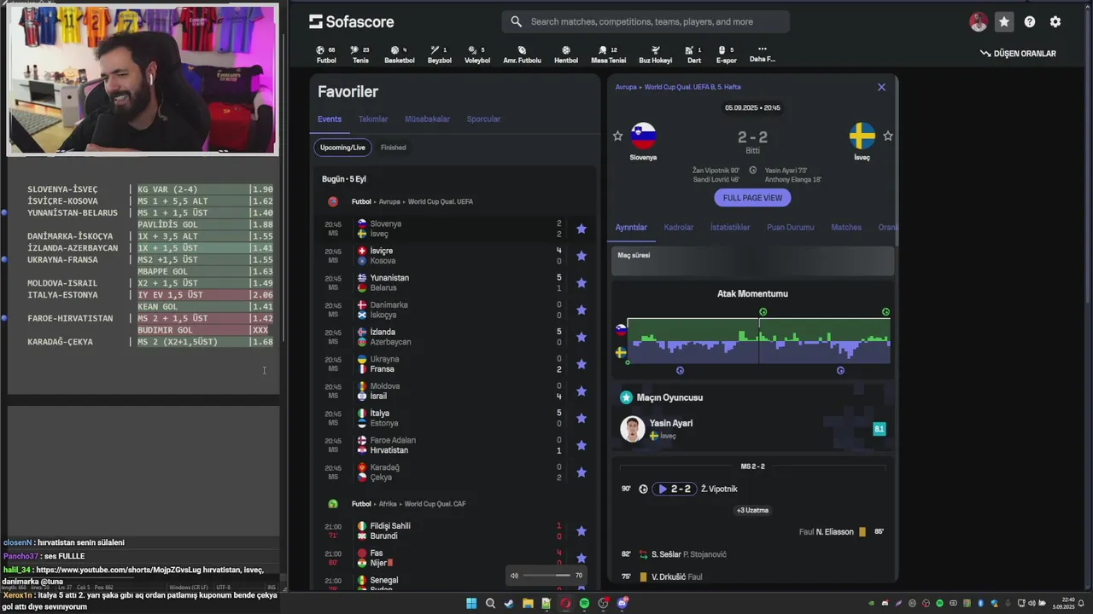This screenshot has height=614, width=1093.
Task: Open Steam from the taskbar
Action: (509, 604)
